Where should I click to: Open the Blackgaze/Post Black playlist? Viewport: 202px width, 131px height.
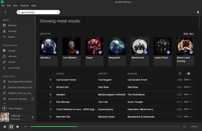click(21, 82)
